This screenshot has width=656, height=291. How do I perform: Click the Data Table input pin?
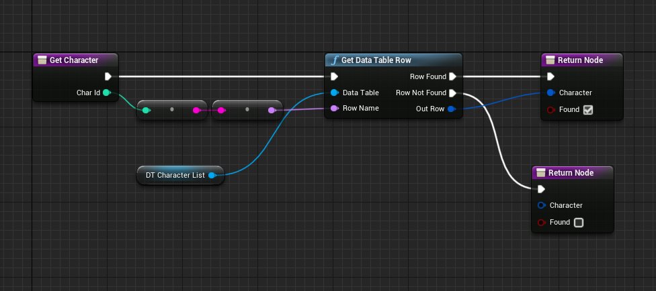(x=334, y=93)
